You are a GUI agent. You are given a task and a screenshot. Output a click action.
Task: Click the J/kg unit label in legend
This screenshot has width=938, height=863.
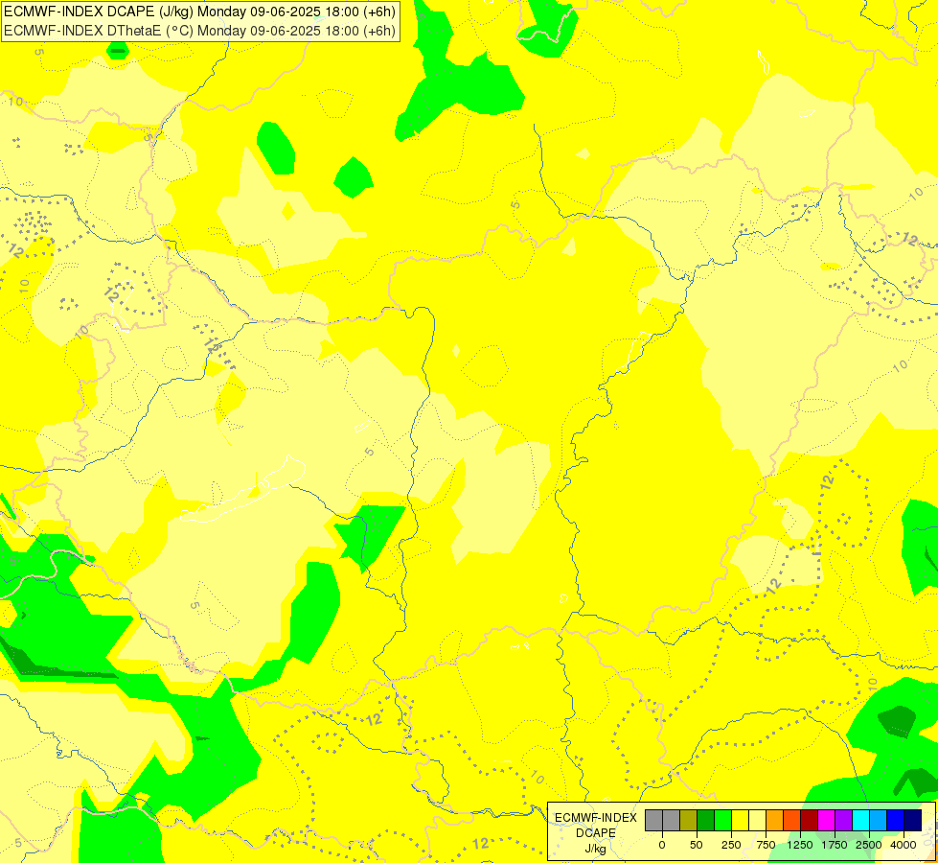[x=596, y=850]
